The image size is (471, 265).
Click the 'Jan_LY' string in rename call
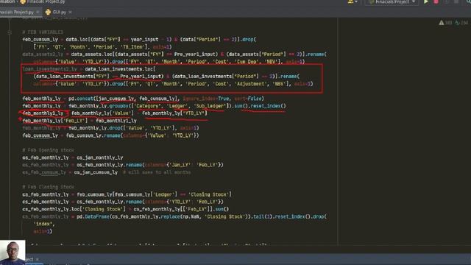(x=181, y=165)
